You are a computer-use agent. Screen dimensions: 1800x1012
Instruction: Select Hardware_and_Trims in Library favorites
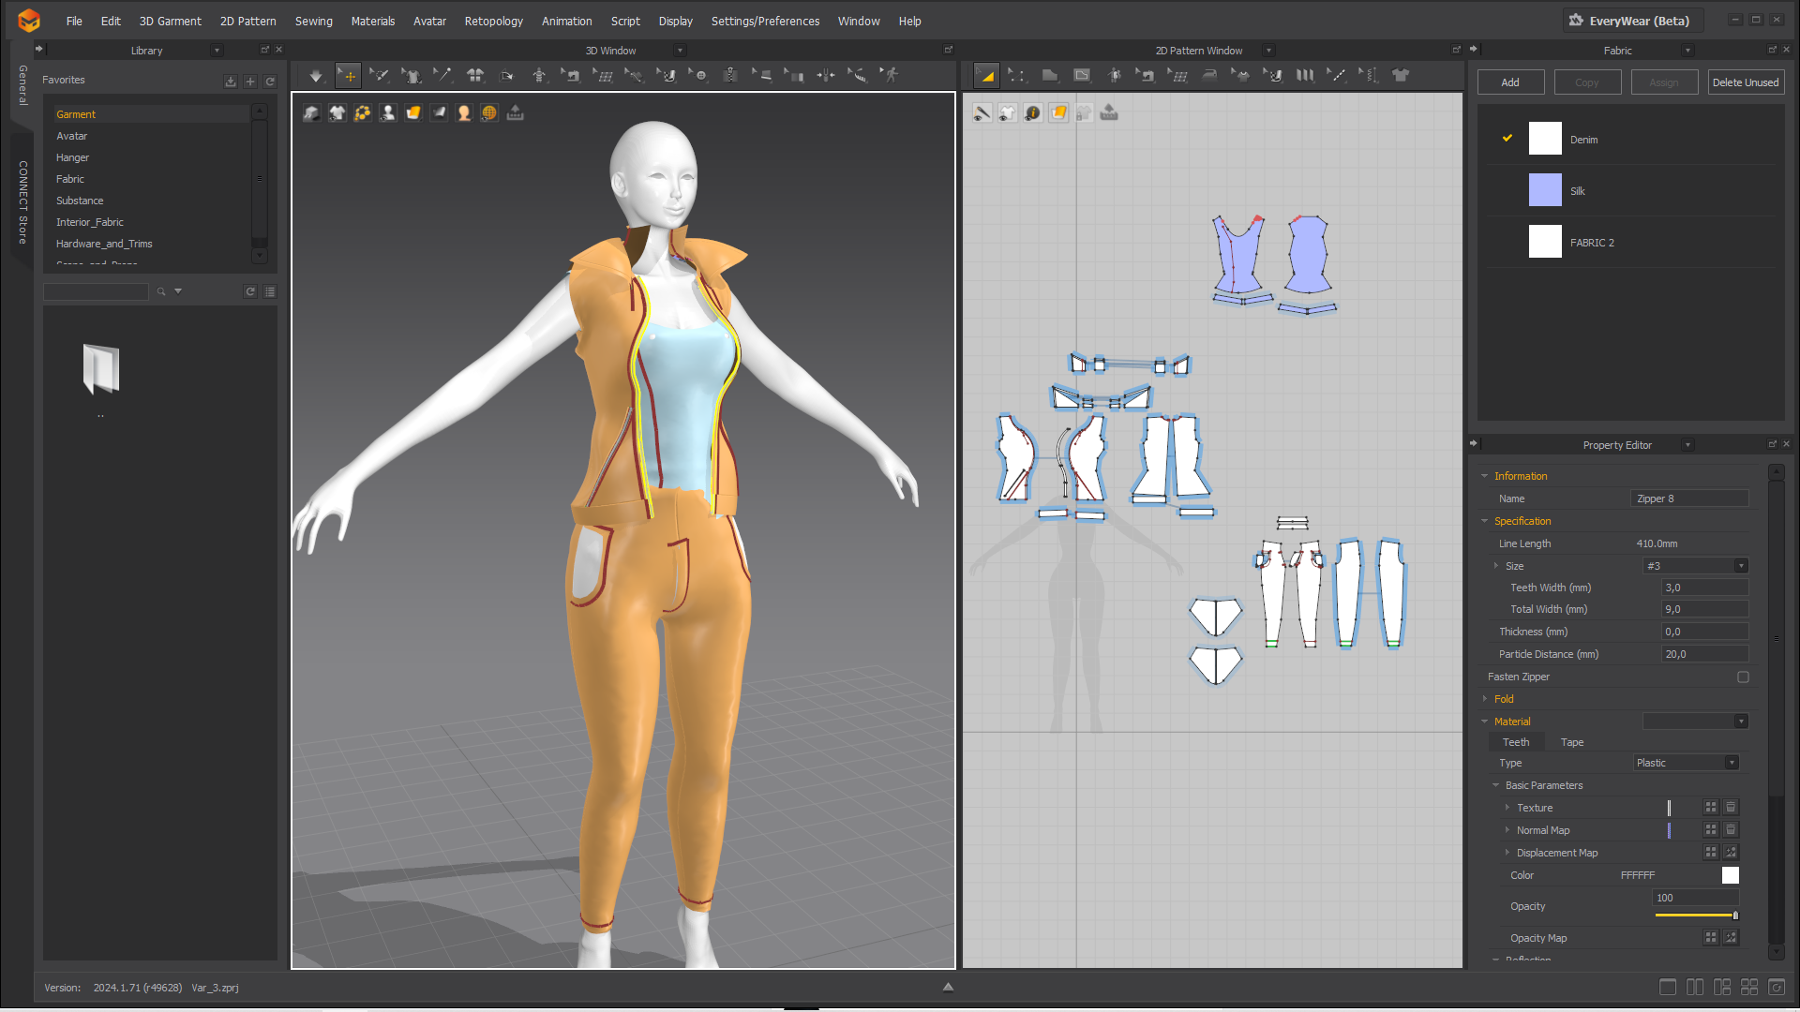104,244
